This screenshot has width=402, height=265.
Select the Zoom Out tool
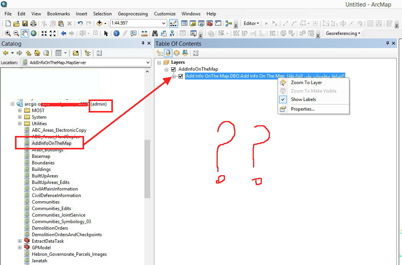[16, 33]
